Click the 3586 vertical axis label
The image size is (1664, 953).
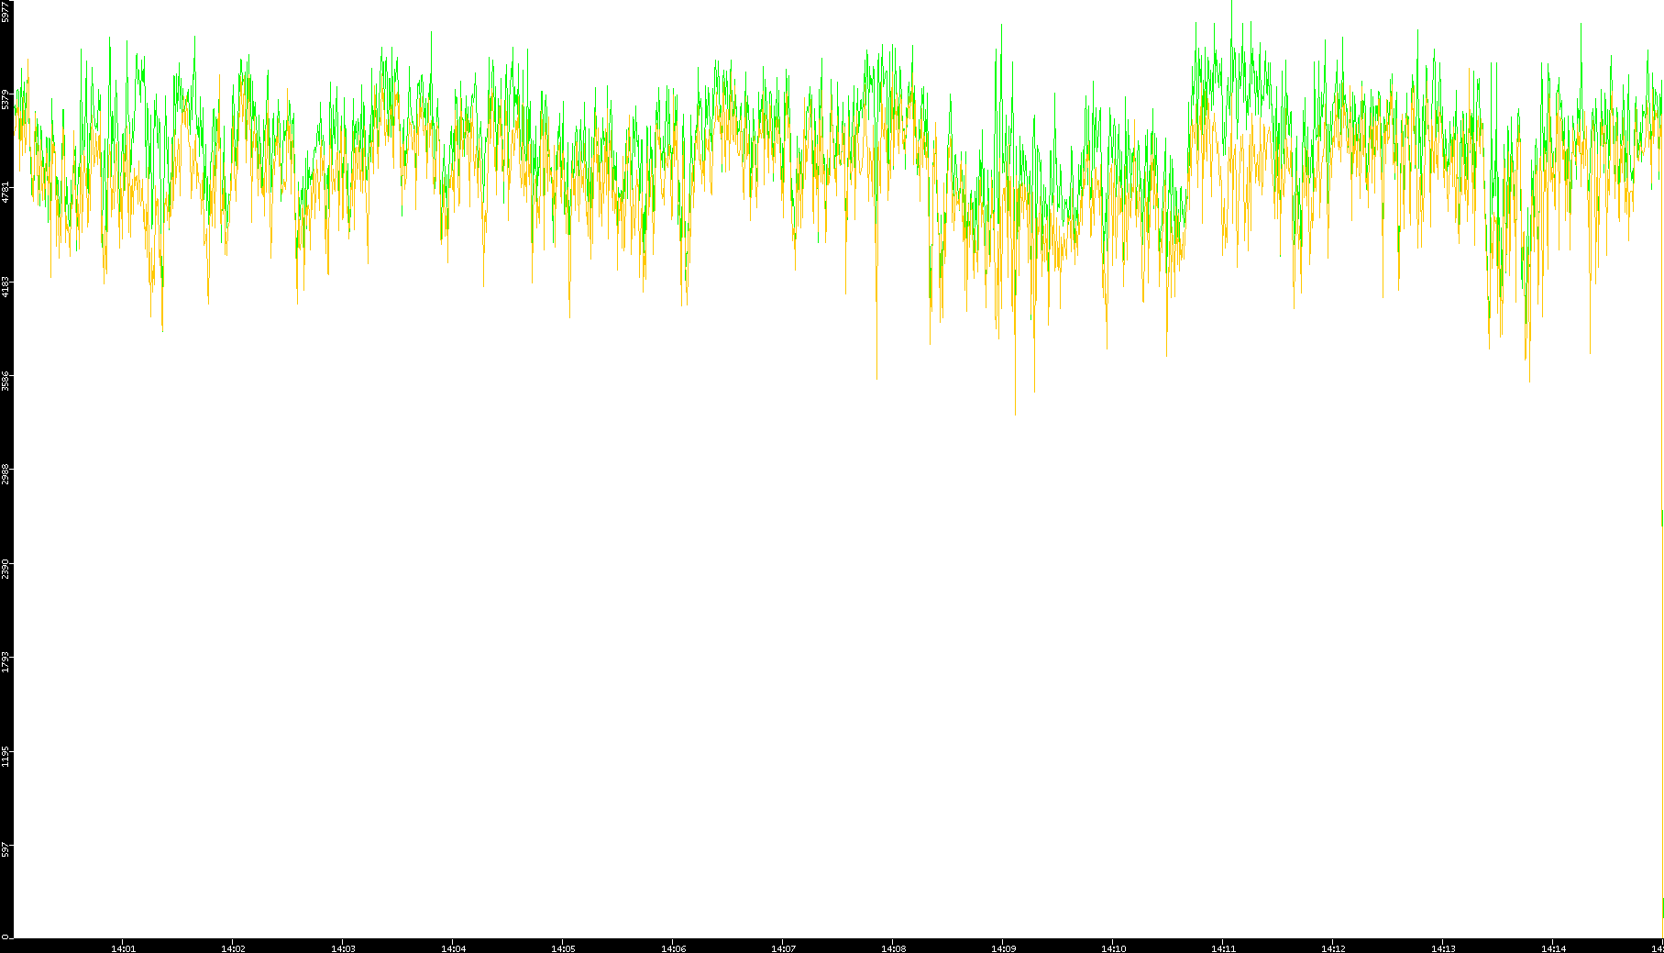pos(6,381)
